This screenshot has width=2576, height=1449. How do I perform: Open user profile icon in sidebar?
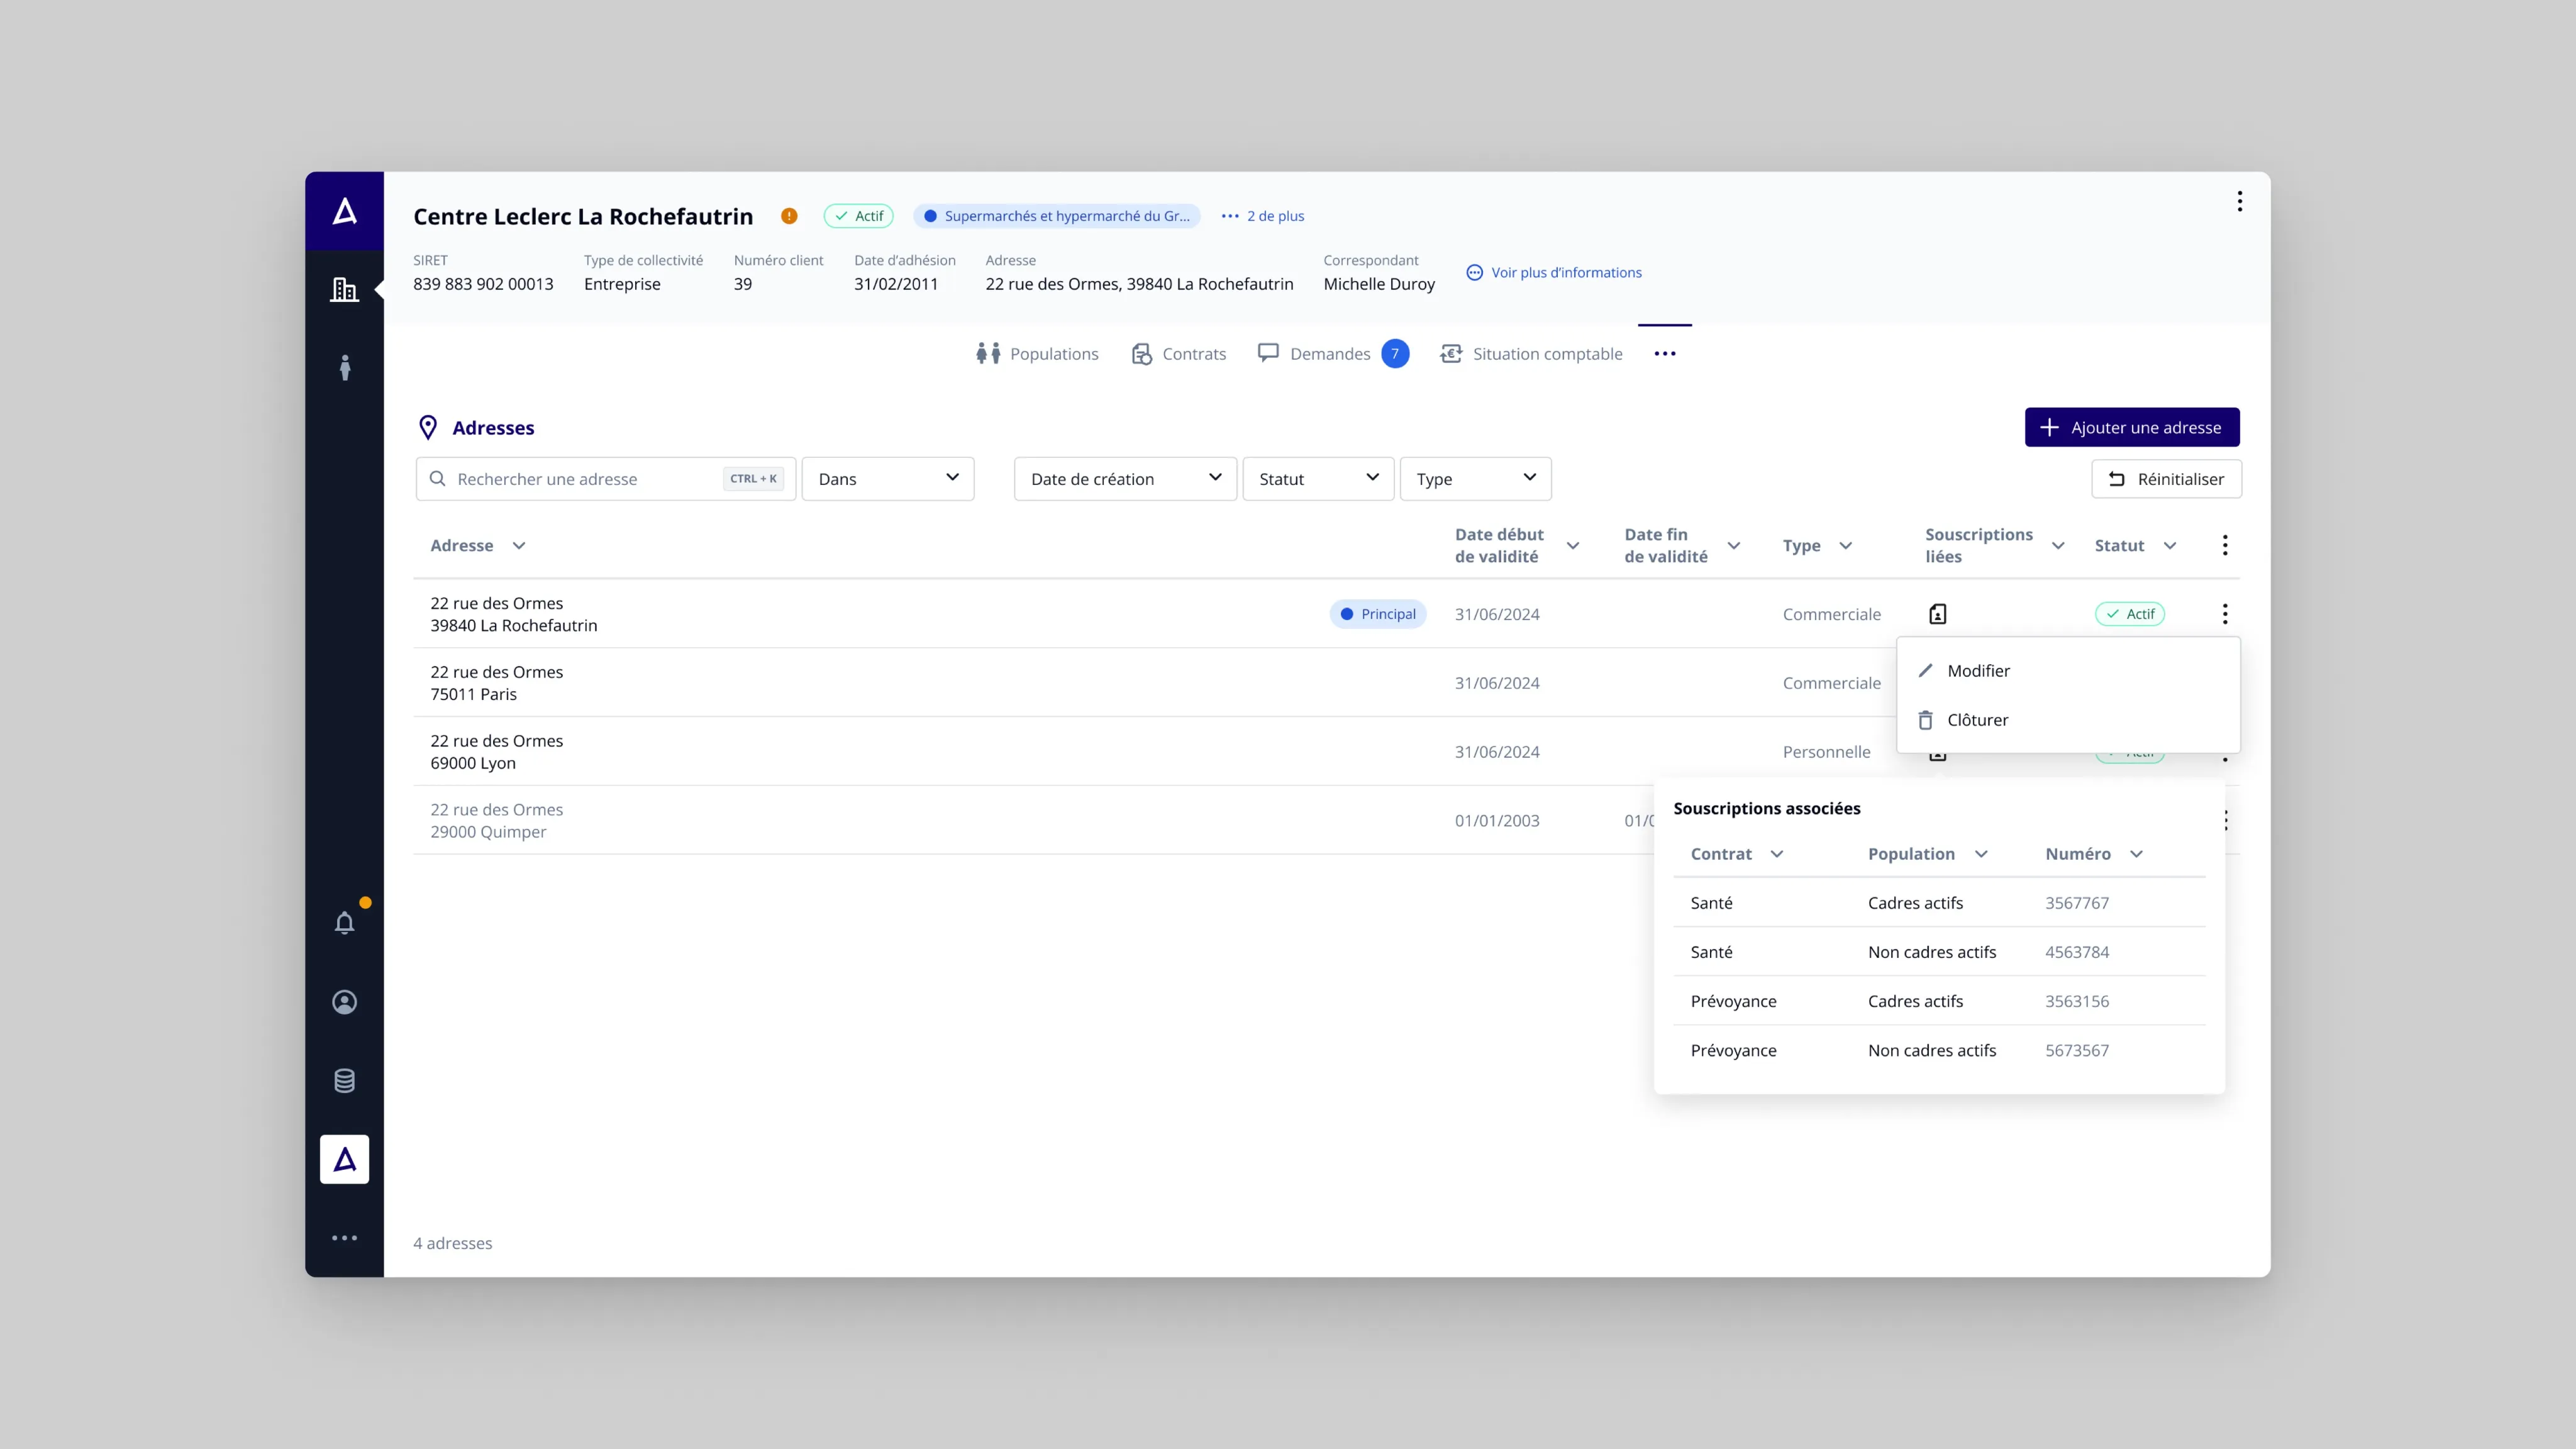tap(344, 1002)
